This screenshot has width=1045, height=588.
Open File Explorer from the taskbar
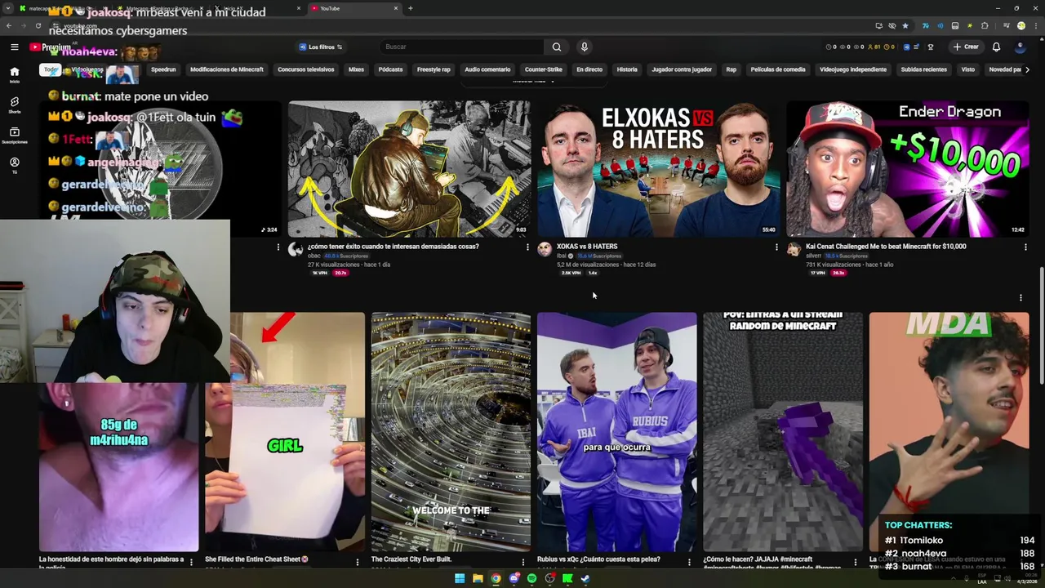(478, 578)
